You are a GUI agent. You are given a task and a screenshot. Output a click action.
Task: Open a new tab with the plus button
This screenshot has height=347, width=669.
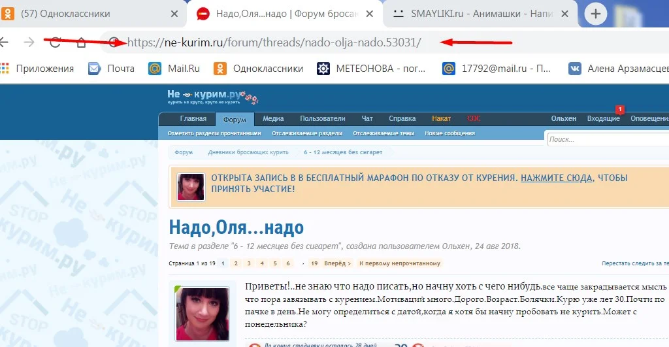[596, 14]
